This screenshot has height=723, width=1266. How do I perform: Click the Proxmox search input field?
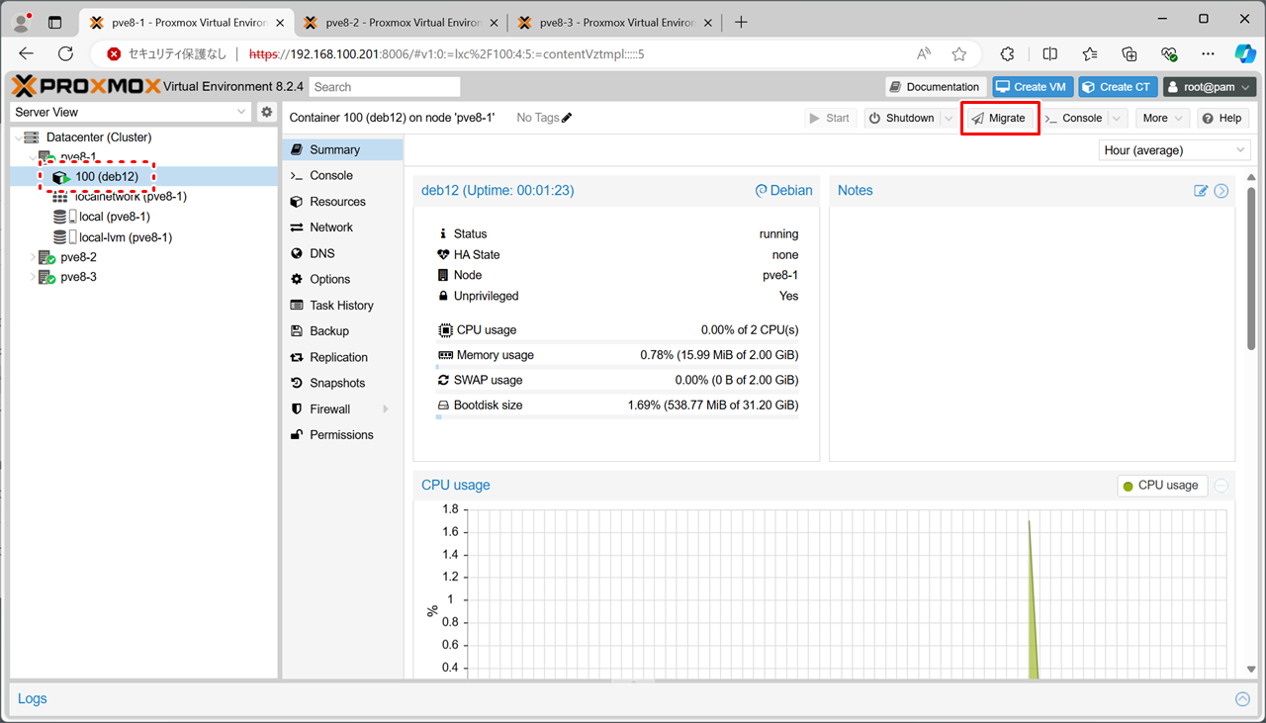click(x=385, y=87)
